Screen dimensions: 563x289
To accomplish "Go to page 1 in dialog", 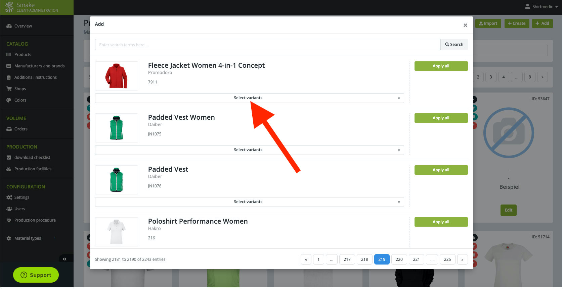I will point(318,259).
